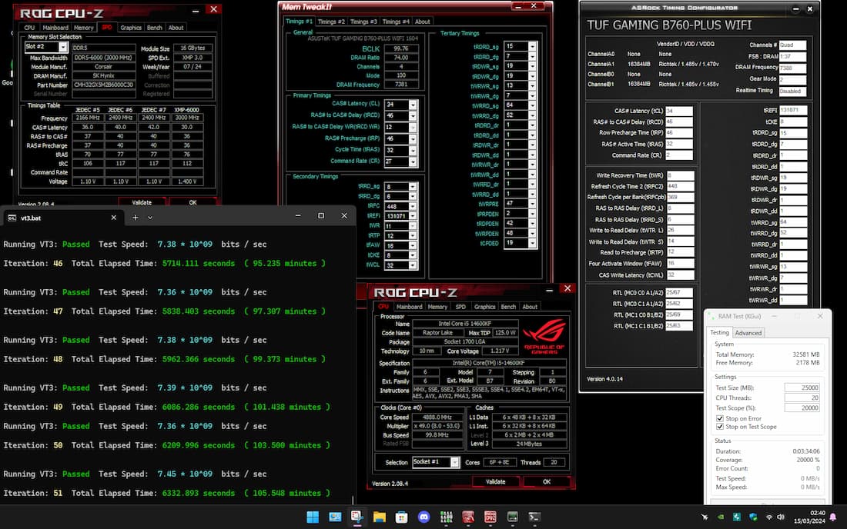This screenshot has height=529, width=847.
Task: Click the volume speaker tray icon
Action: (x=781, y=517)
